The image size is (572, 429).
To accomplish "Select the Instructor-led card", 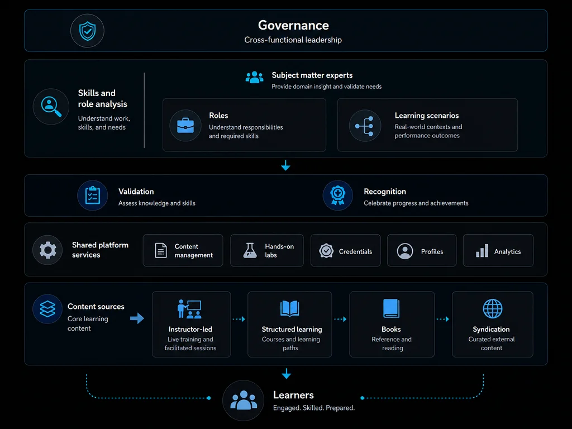I will pos(192,325).
